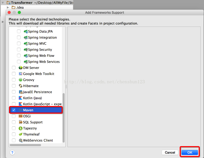Expand the .idea folder arrow
Screen dimensions: 204x158
click(x=8, y=7)
